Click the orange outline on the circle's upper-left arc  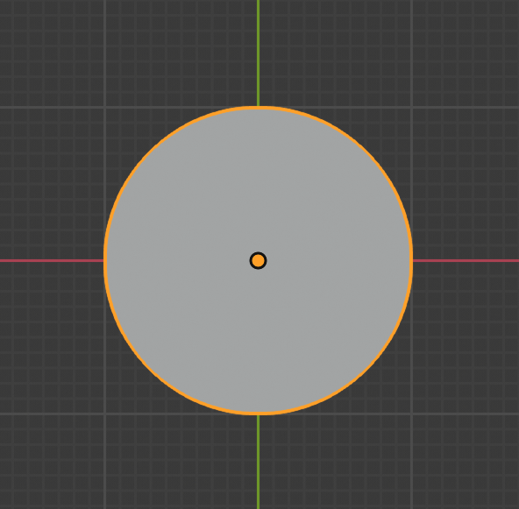click(x=150, y=152)
